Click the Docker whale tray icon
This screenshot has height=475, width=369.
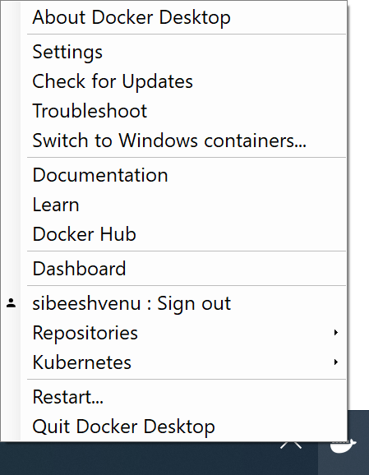coord(343,446)
